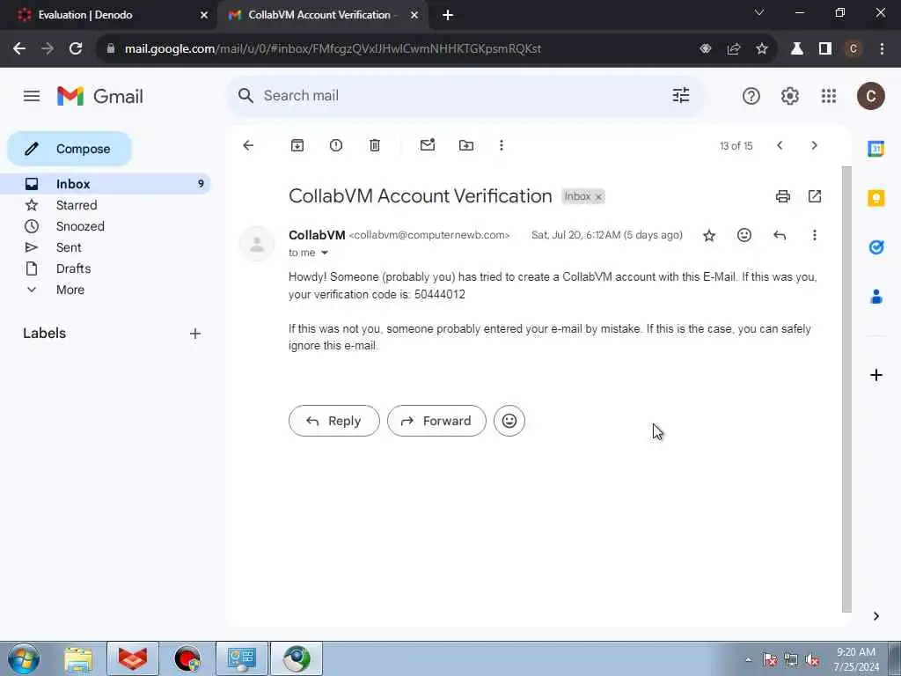Viewport: 901px width, 676px height.
Task: Show hidden system tray icons
Action: (x=748, y=659)
